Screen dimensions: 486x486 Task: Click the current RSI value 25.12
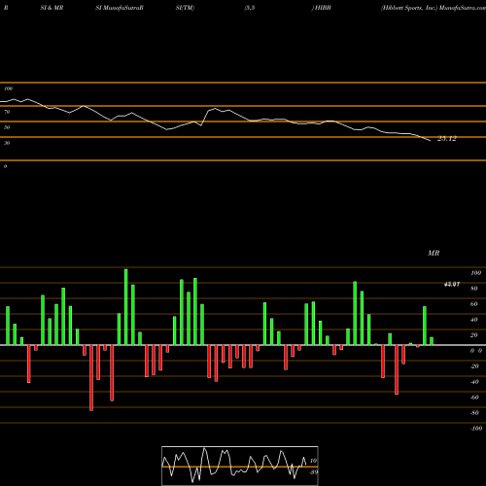click(x=447, y=139)
